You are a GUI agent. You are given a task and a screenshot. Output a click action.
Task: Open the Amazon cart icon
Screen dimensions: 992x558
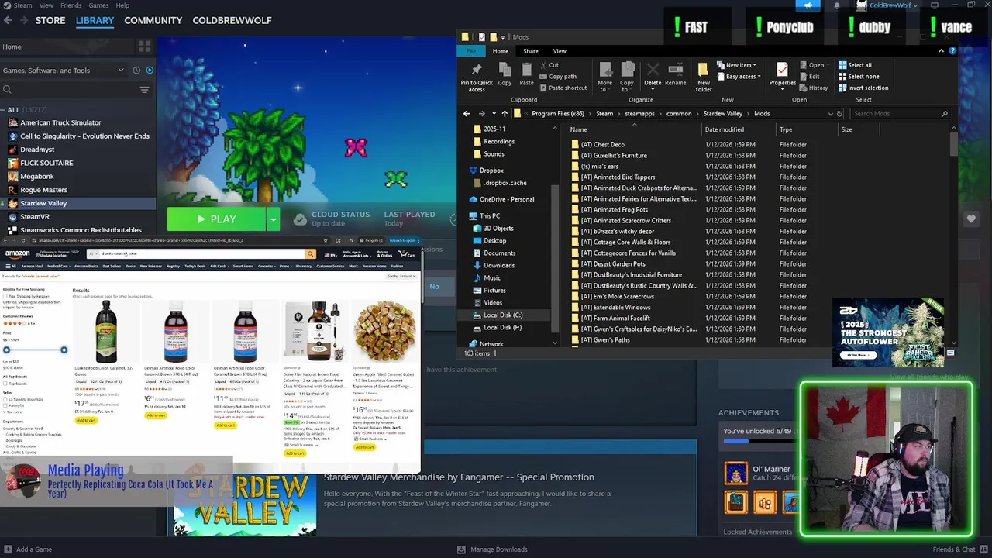(405, 254)
